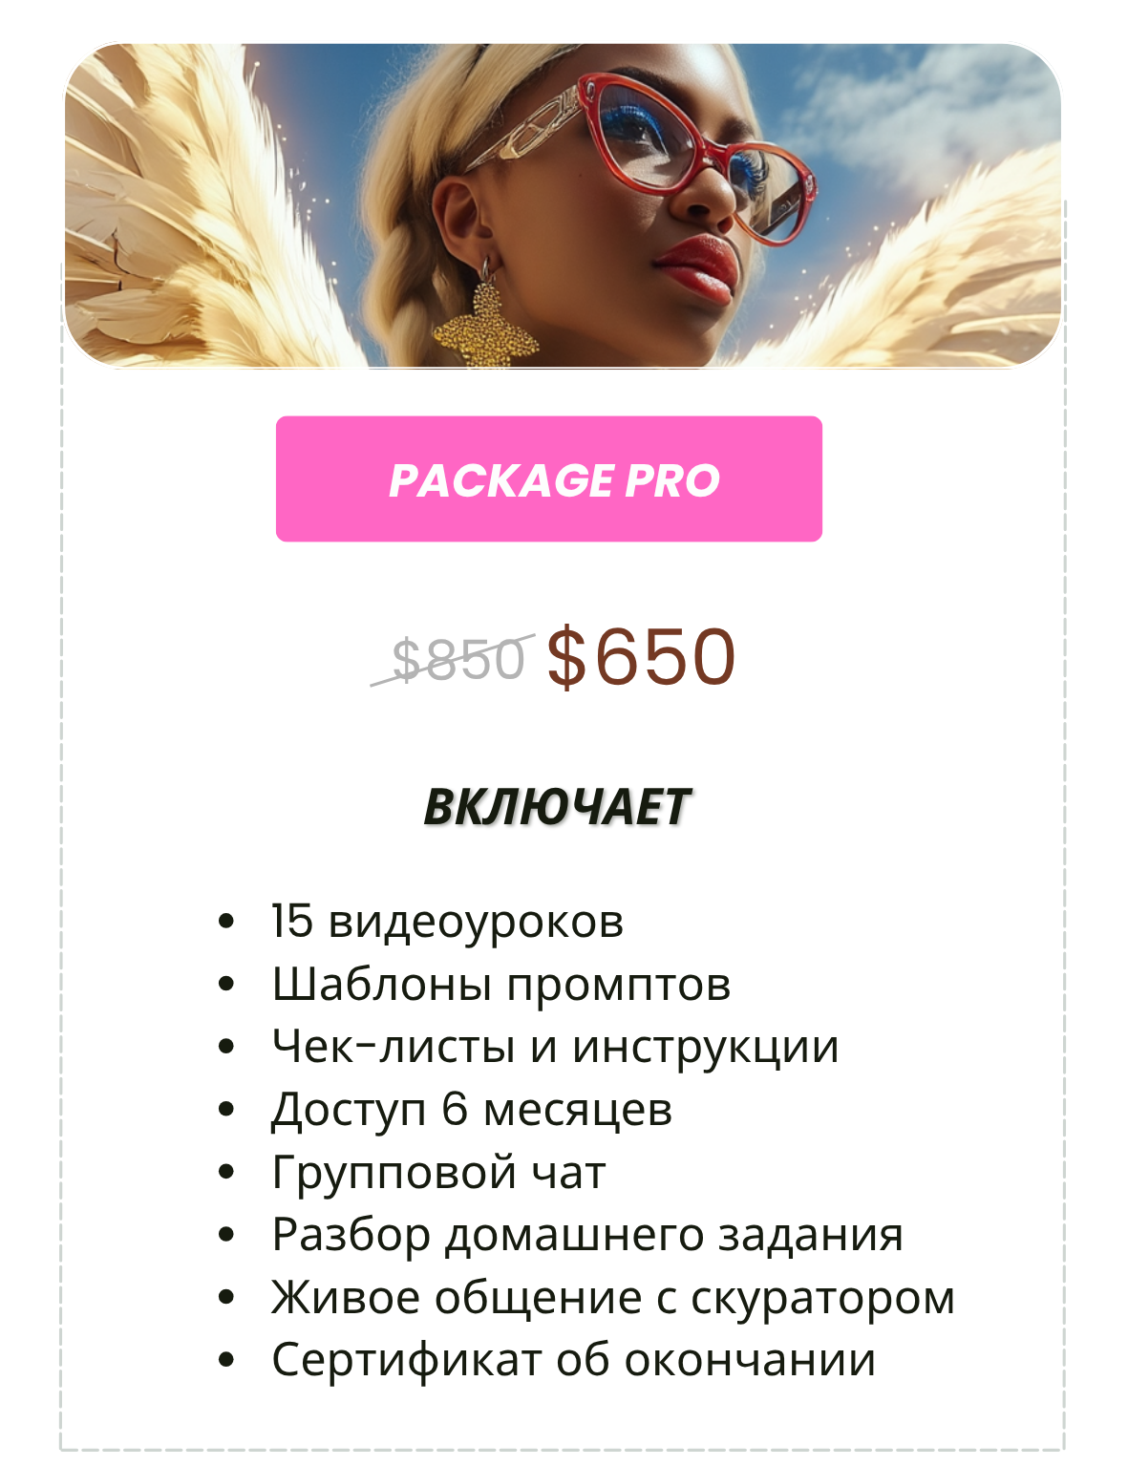Click the Разбор домашнего задания item
The height and width of the screenshot is (1466, 1128).
click(x=587, y=1235)
